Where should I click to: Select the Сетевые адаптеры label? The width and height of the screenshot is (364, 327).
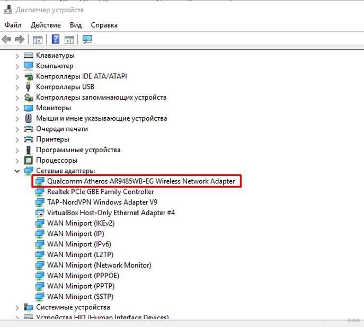66,171
